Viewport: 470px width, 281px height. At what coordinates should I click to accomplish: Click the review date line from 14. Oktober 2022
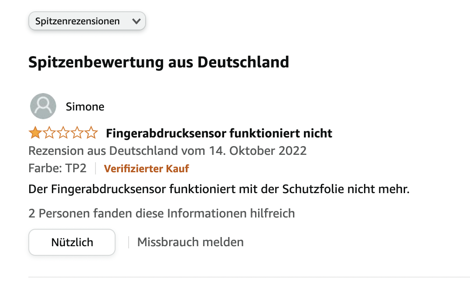tap(167, 151)
